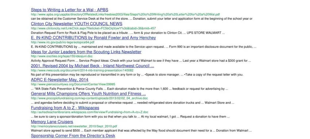
Task: Click the apbs.org PDF URL
Action: (125, 15)
